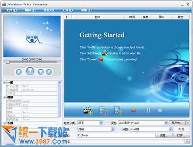Click the 文件名 property row
This screenshot has height=147, width=193.
point(32,93)
